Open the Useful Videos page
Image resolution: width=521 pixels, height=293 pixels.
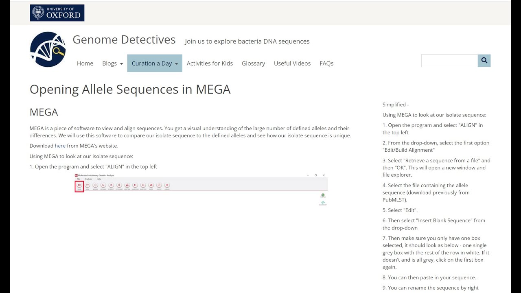click(x=292, y=63)
